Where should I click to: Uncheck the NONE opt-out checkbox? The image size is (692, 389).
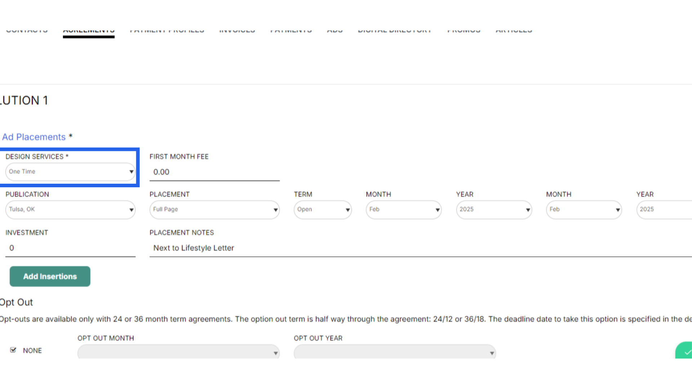point(13,350)
